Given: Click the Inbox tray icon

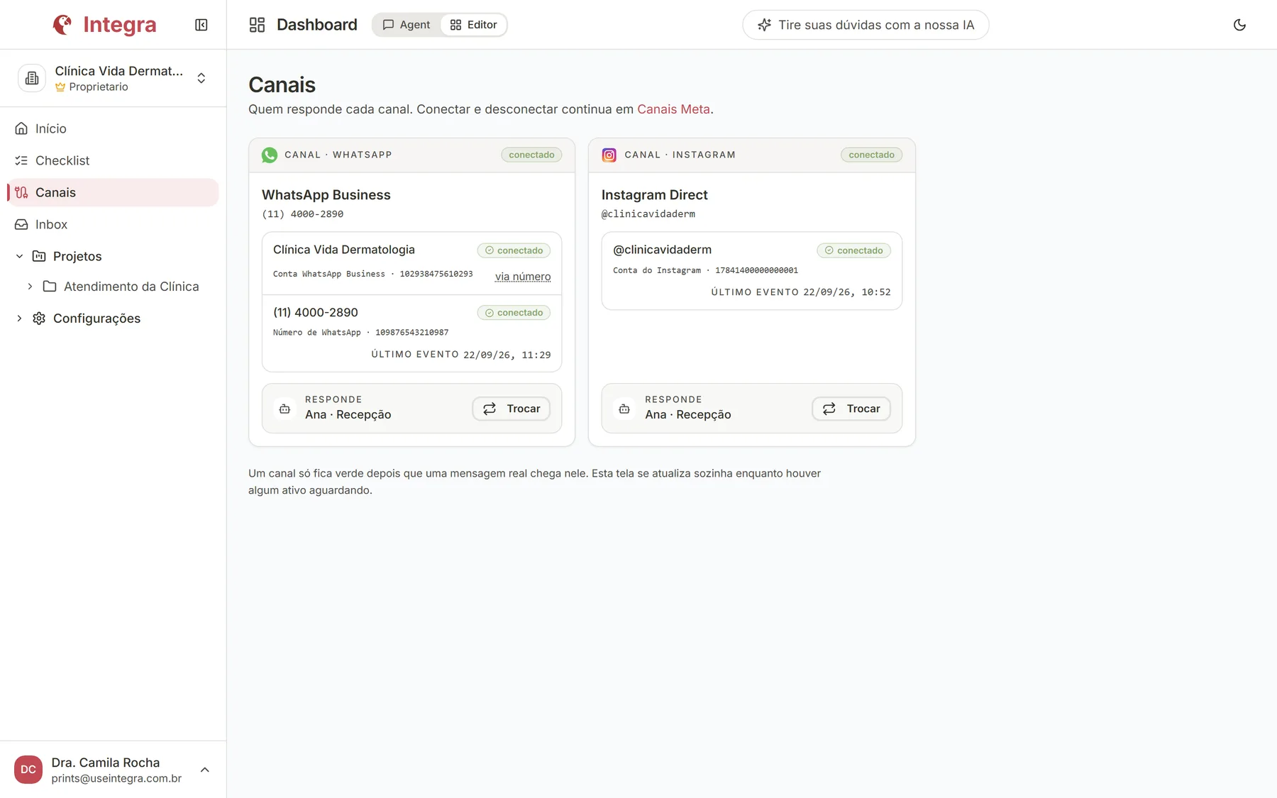Looking at the screenshot, I should 21,224.
